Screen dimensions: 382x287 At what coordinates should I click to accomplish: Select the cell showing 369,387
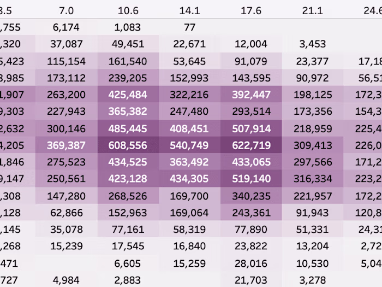click(67, 146)
